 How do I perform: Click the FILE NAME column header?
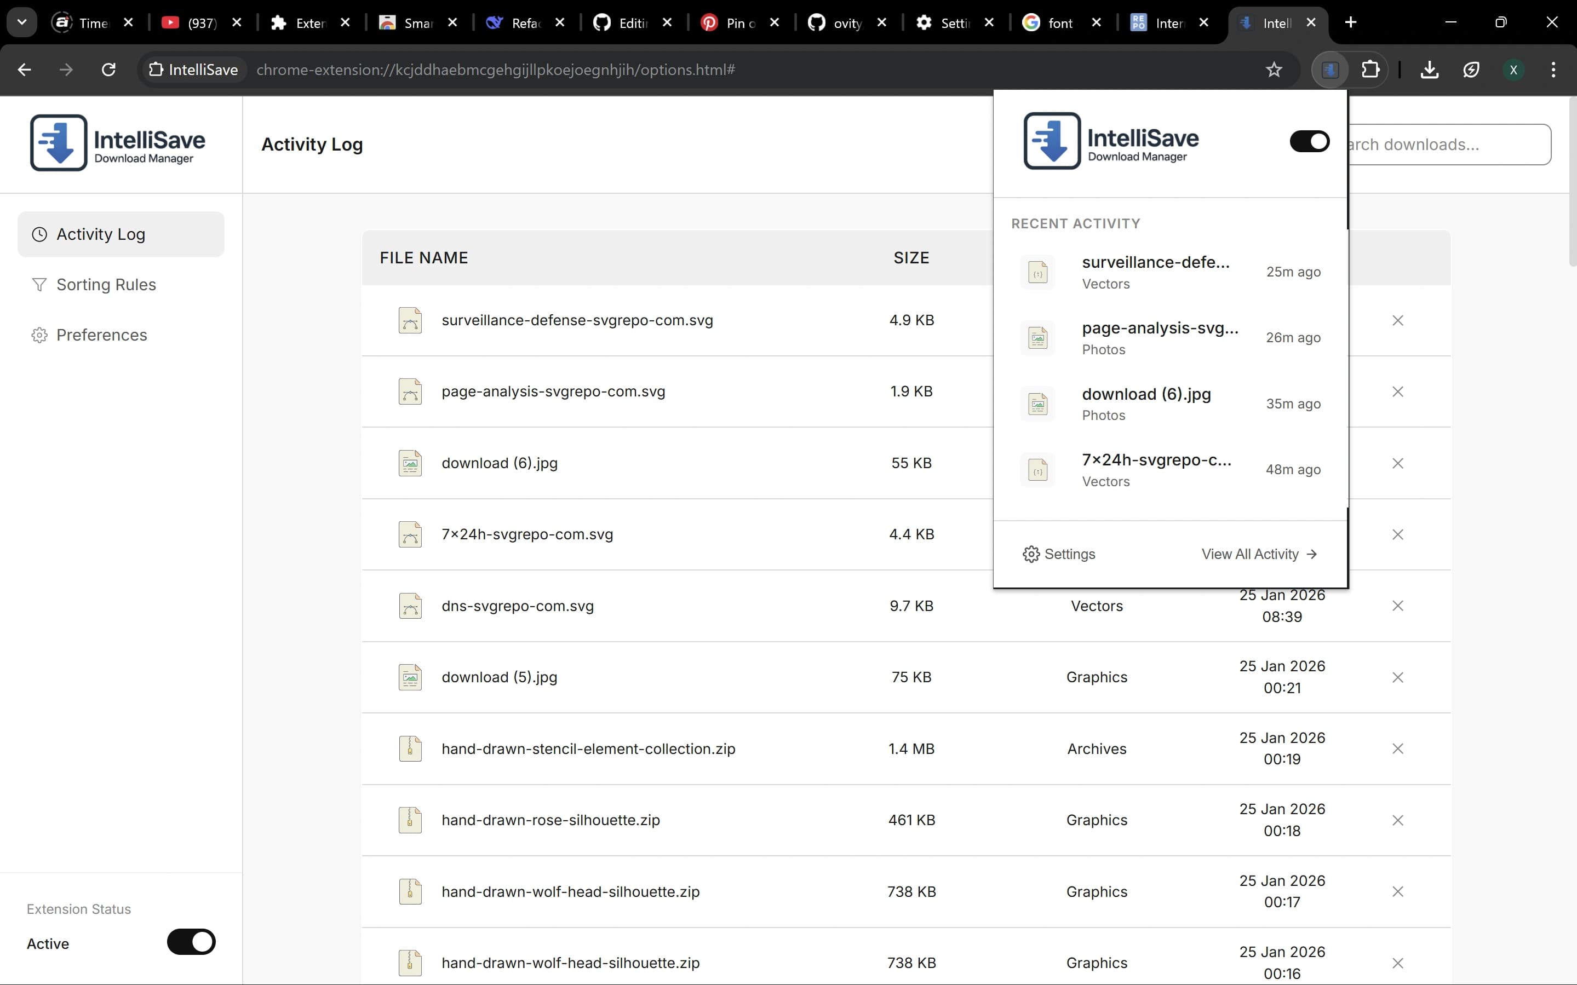(x=423, y=258)
